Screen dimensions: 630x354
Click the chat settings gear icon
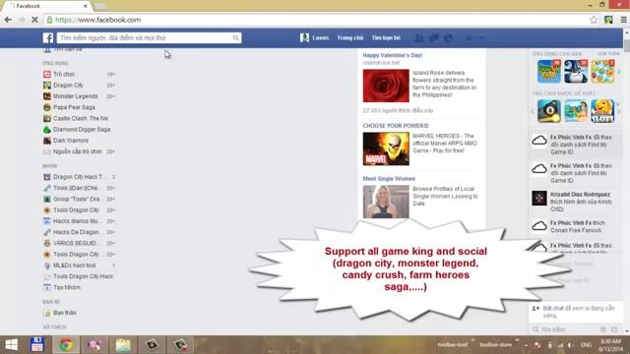click(603, 329)
